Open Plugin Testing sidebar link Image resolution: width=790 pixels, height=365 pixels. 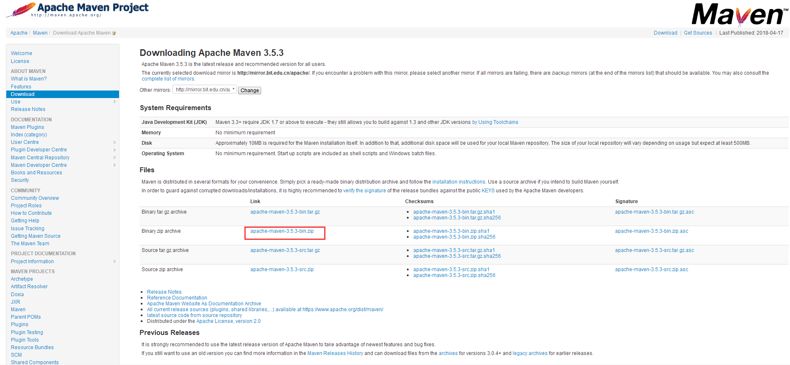(x=27, y=332)
